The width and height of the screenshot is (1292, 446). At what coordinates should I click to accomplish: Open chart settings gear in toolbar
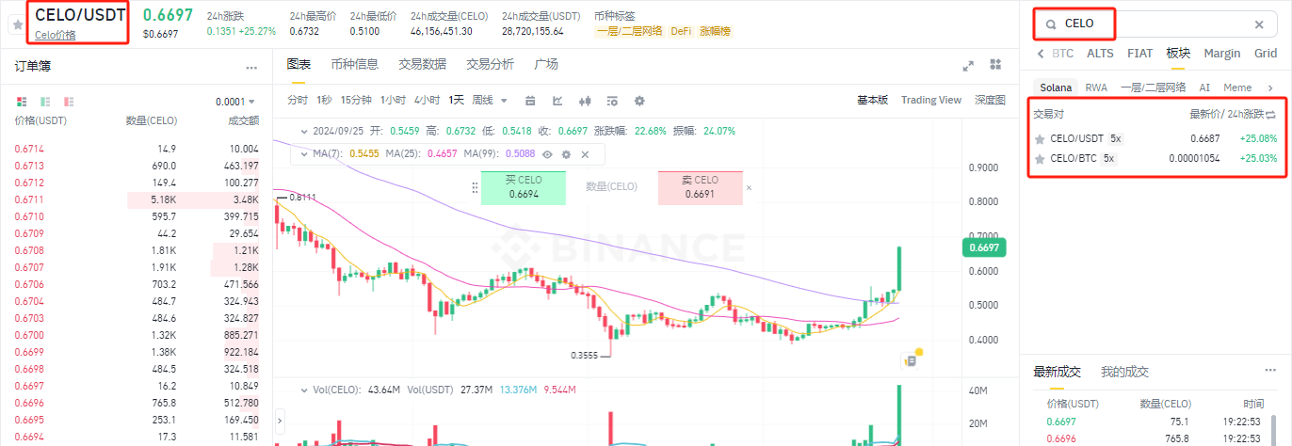pos(639,101)
